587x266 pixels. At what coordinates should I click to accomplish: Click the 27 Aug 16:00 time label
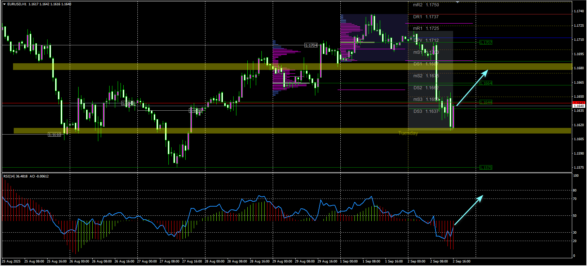click(192, 261)
